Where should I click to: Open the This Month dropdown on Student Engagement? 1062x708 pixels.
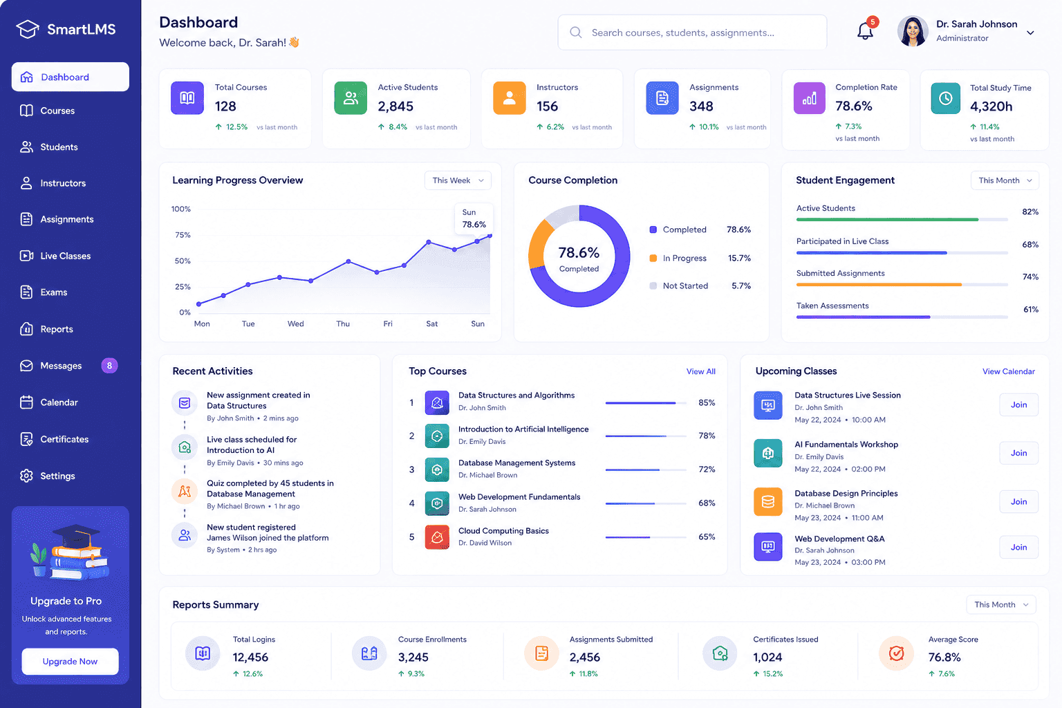point(1005,180)
